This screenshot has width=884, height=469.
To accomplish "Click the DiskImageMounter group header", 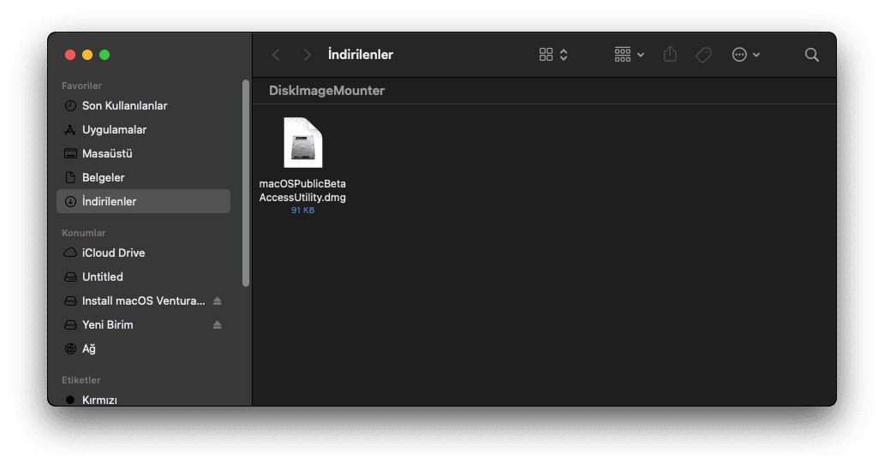I will [326, 91].
